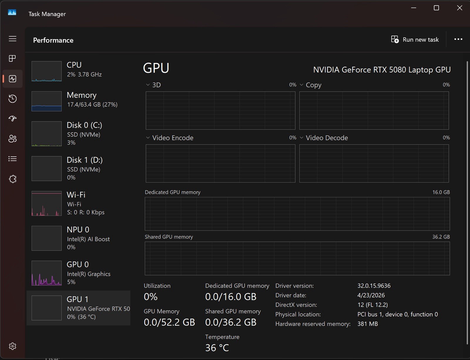Open Task Manager settings gear
Image resolution: width=470 pixels, height=360 pixels.
point(12,346)
